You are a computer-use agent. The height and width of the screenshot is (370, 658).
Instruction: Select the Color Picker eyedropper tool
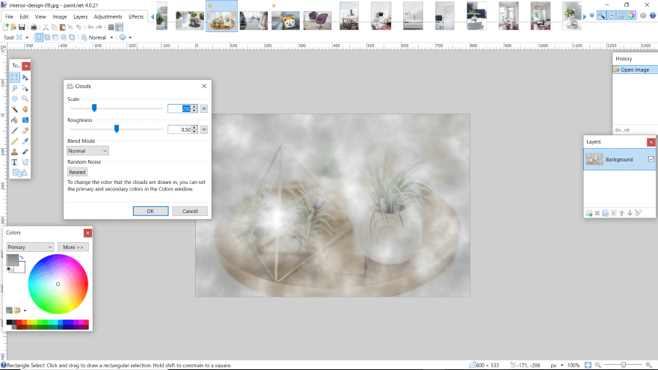25,141
